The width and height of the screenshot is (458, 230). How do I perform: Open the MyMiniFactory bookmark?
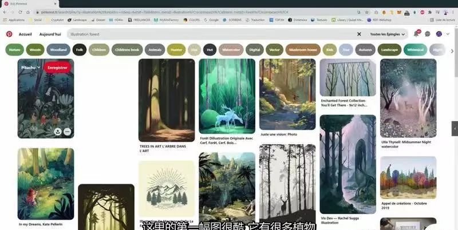coord(166,20)
